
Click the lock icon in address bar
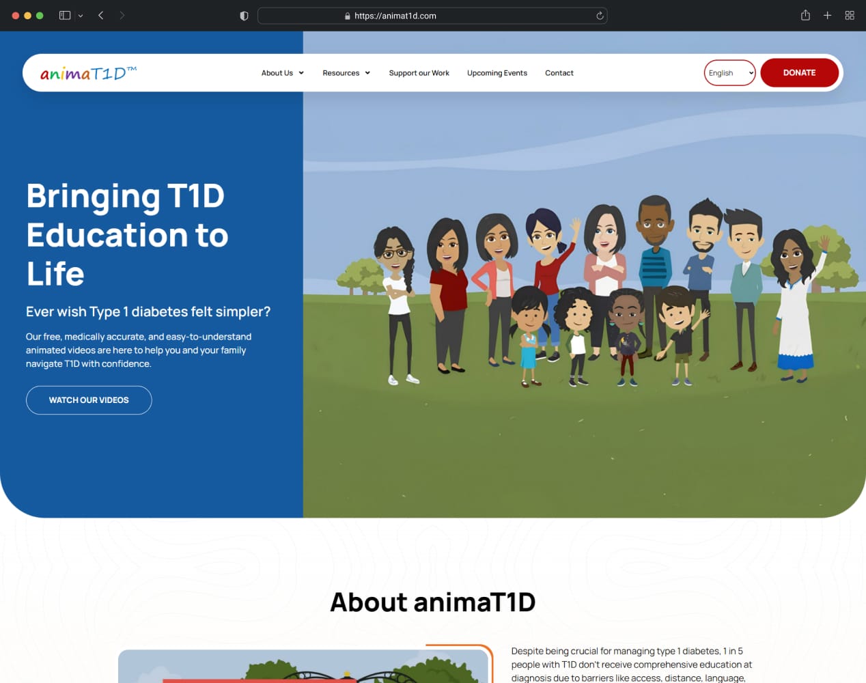[x=348, y=16]
